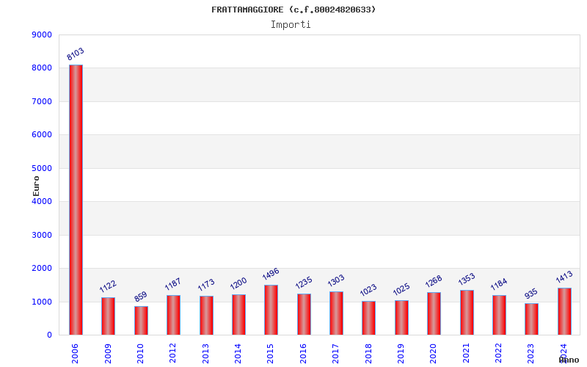This screenshot has width=587, height=367.
Task: Click the 2018 year label
Action: (x=368, y=354)
